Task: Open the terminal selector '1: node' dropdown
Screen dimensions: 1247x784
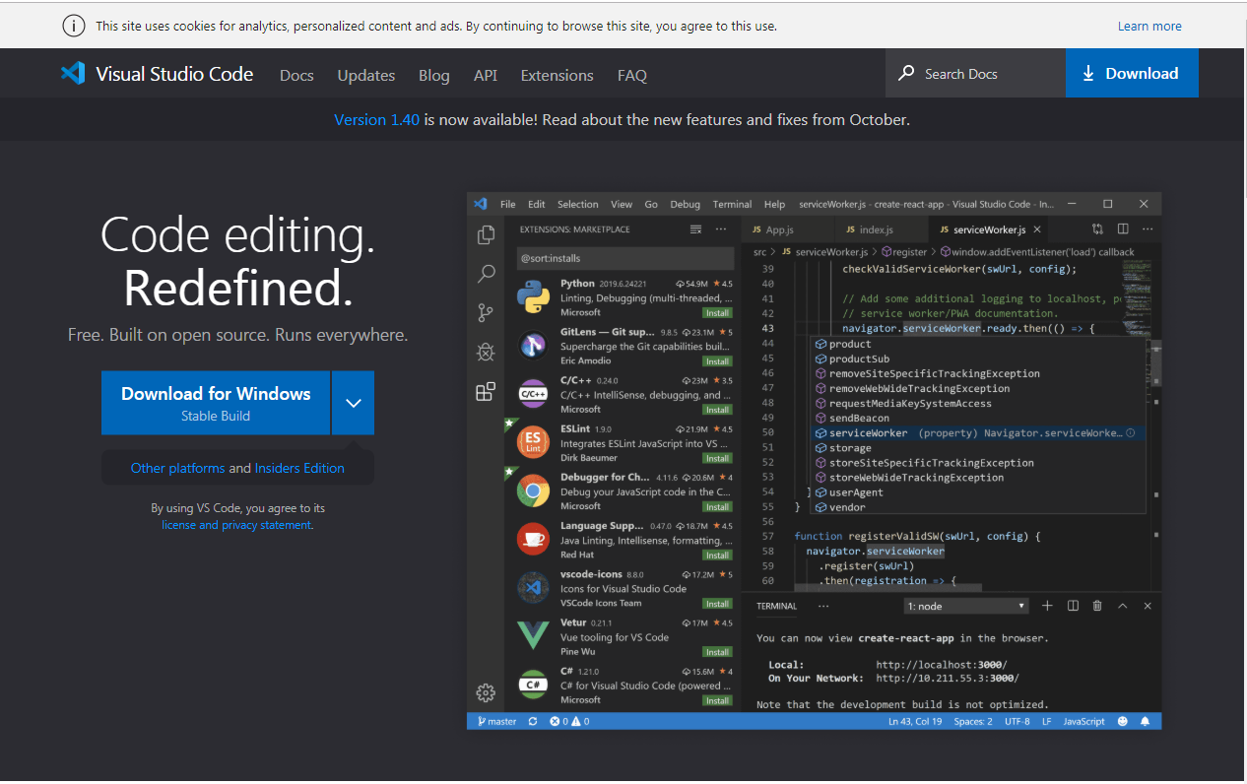Action: (x=966, y=607)
